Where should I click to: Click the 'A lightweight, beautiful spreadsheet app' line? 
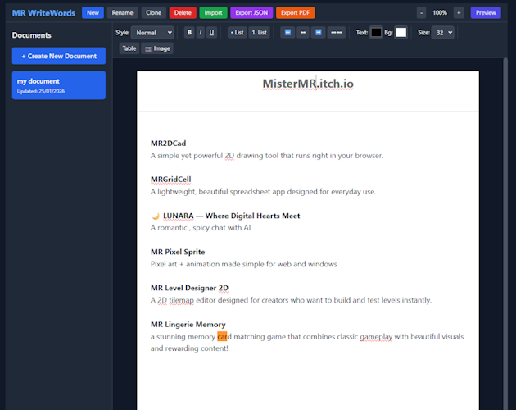(x=263, y=192)
